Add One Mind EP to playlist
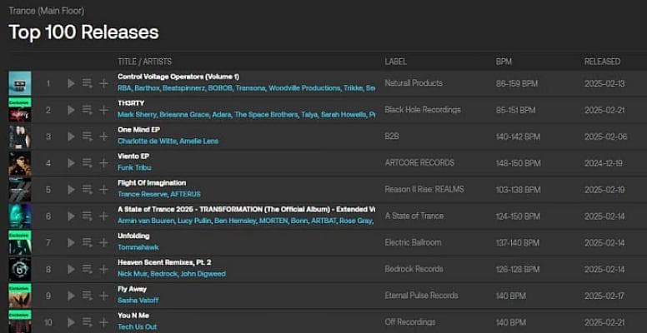 103,137
